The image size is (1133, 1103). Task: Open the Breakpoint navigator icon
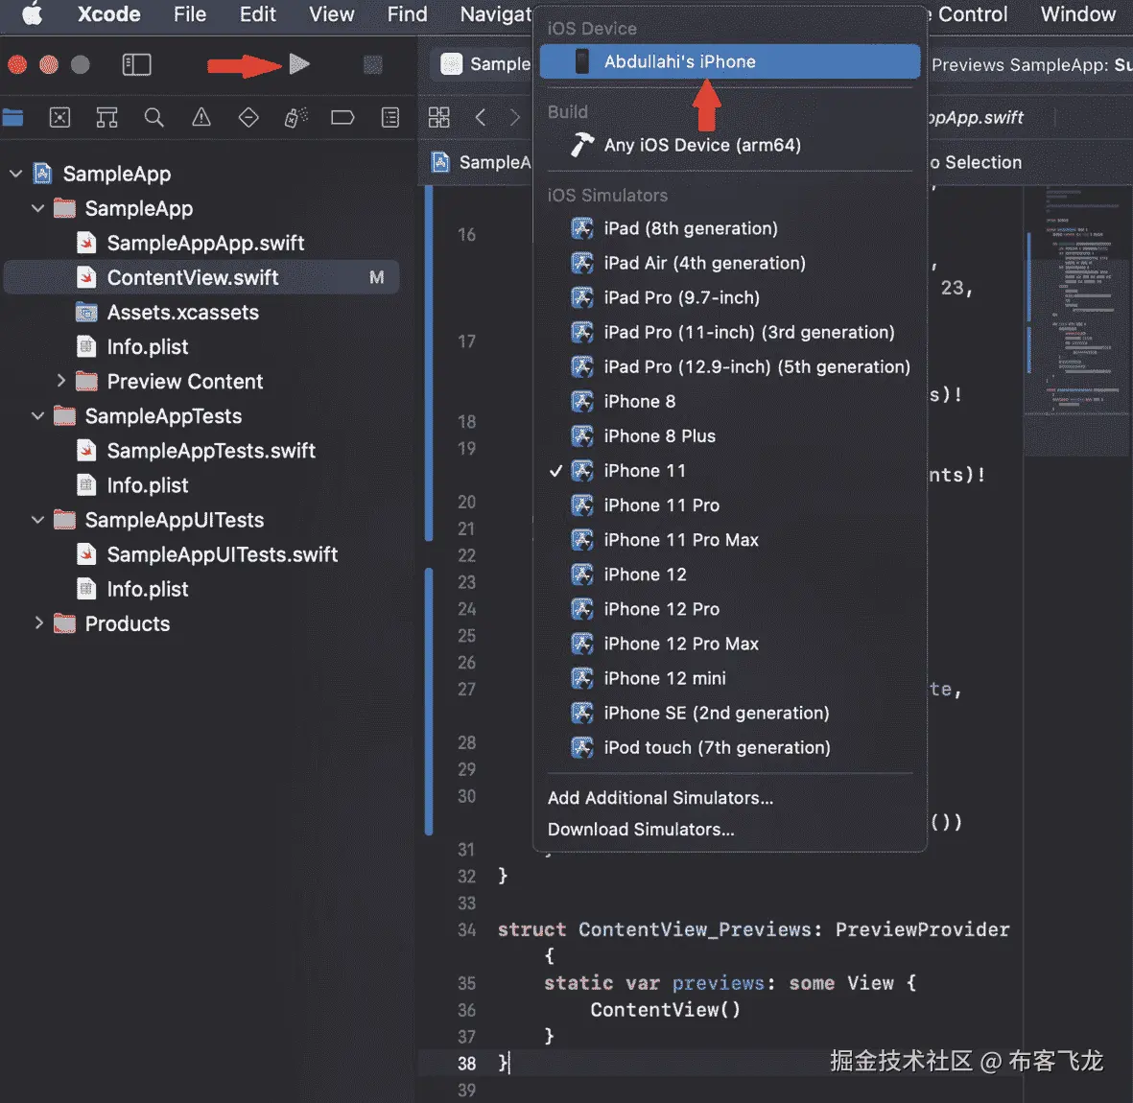pyautogui.click(x=342, y=117)
